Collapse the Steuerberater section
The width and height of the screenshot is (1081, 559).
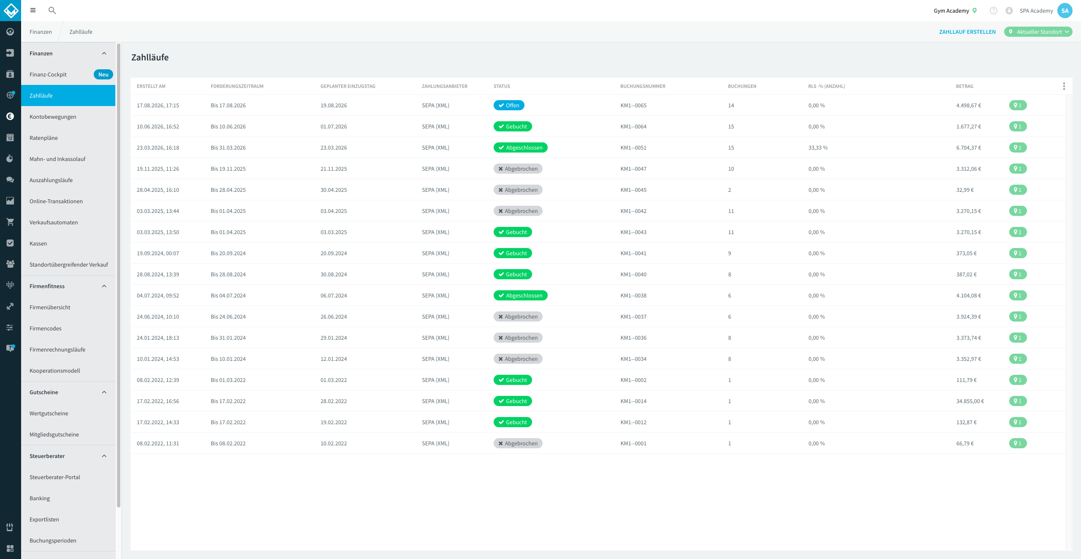(x=104, y=456)
